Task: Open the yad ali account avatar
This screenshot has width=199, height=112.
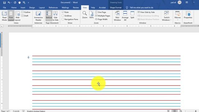Action: point(179,2)
